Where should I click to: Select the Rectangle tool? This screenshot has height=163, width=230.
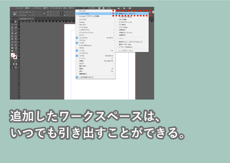coord(16,36)
